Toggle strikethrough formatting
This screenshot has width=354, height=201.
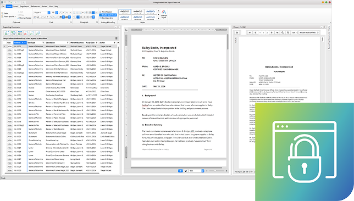[51, 17]
